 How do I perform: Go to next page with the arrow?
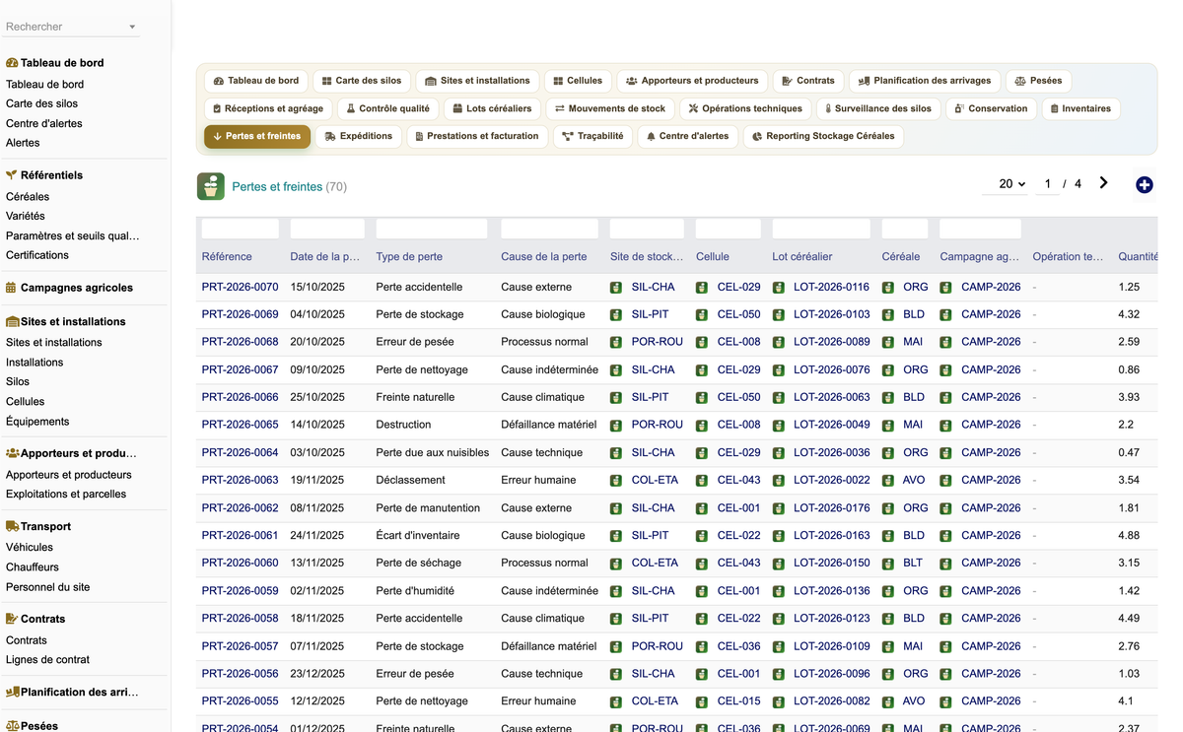pyautogui.click(x=1103, y=183)
